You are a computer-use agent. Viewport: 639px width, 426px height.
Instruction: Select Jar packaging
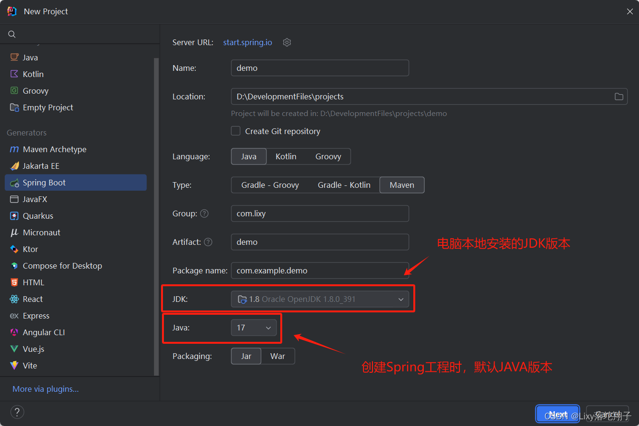click(x=246, y=356)
